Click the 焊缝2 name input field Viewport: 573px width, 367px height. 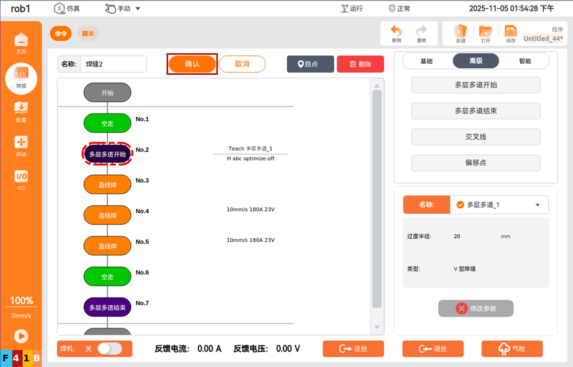pos(113,64)
